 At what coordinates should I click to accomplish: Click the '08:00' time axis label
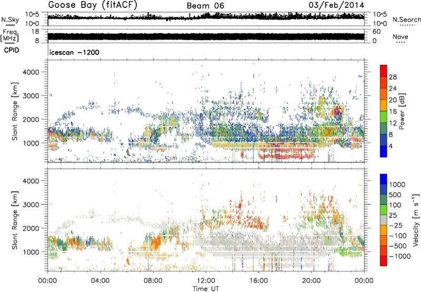[x=153, y=281]
